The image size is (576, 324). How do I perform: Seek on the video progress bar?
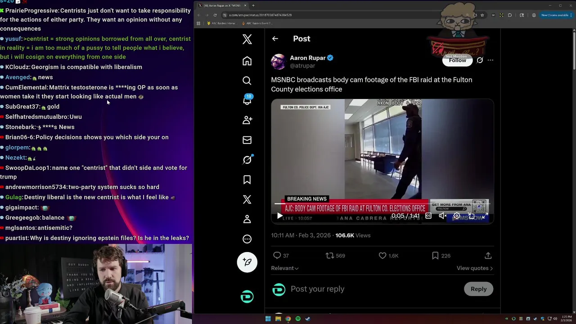tap(382, 203)
